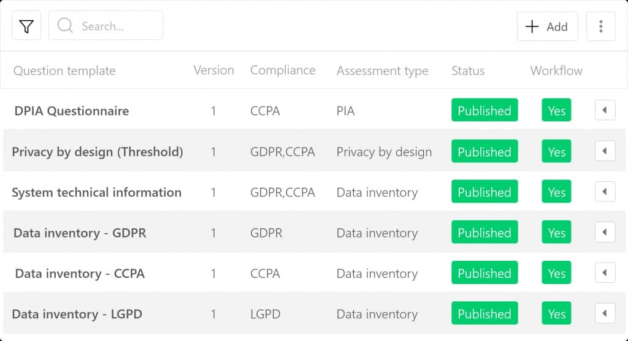Viewport: 628px width, 341px height.
Task: Click the magnifier icon in search box
Action: (65, 26)
